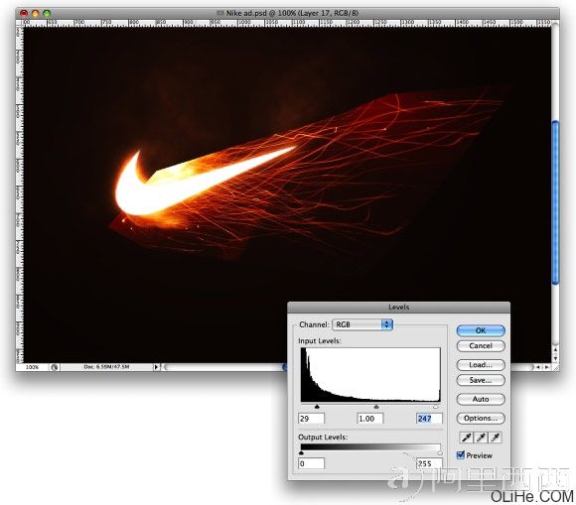This screenshot has height=505, width=576.
Task: Click the Load... button
Action: coord(481,365)
